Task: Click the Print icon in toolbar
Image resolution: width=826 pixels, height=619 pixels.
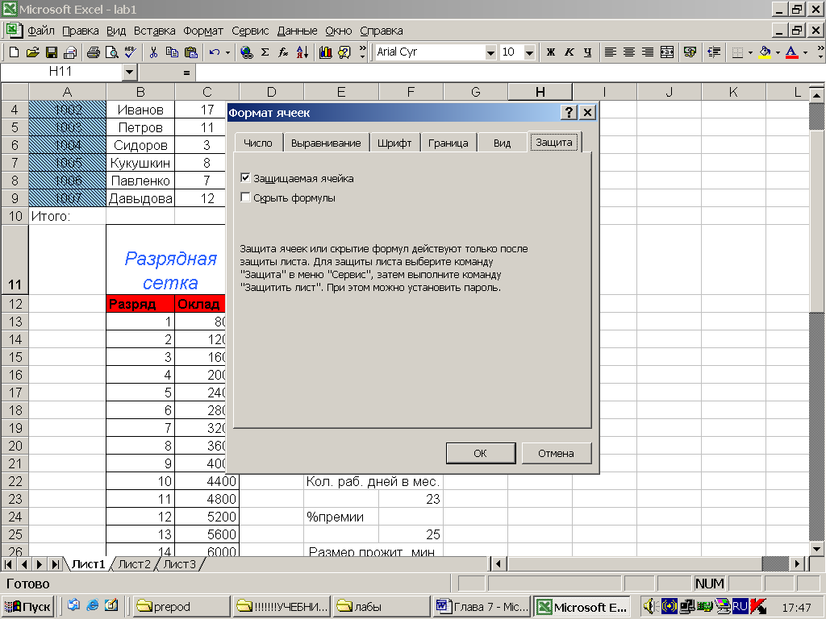Action: coord(94,52)
